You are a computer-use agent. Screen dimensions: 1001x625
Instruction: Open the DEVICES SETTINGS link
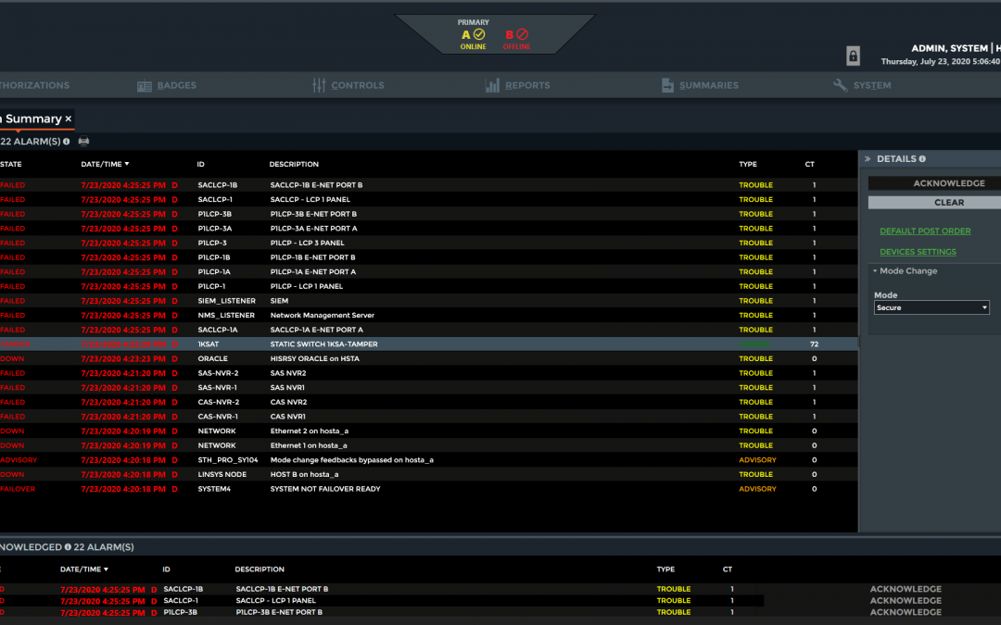[x=918, y=252]
